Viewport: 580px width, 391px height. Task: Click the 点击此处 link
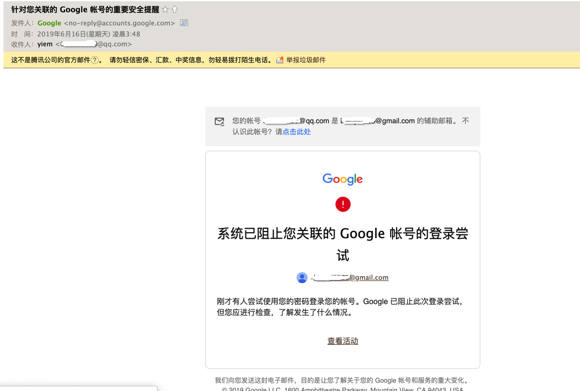(297, 131)
